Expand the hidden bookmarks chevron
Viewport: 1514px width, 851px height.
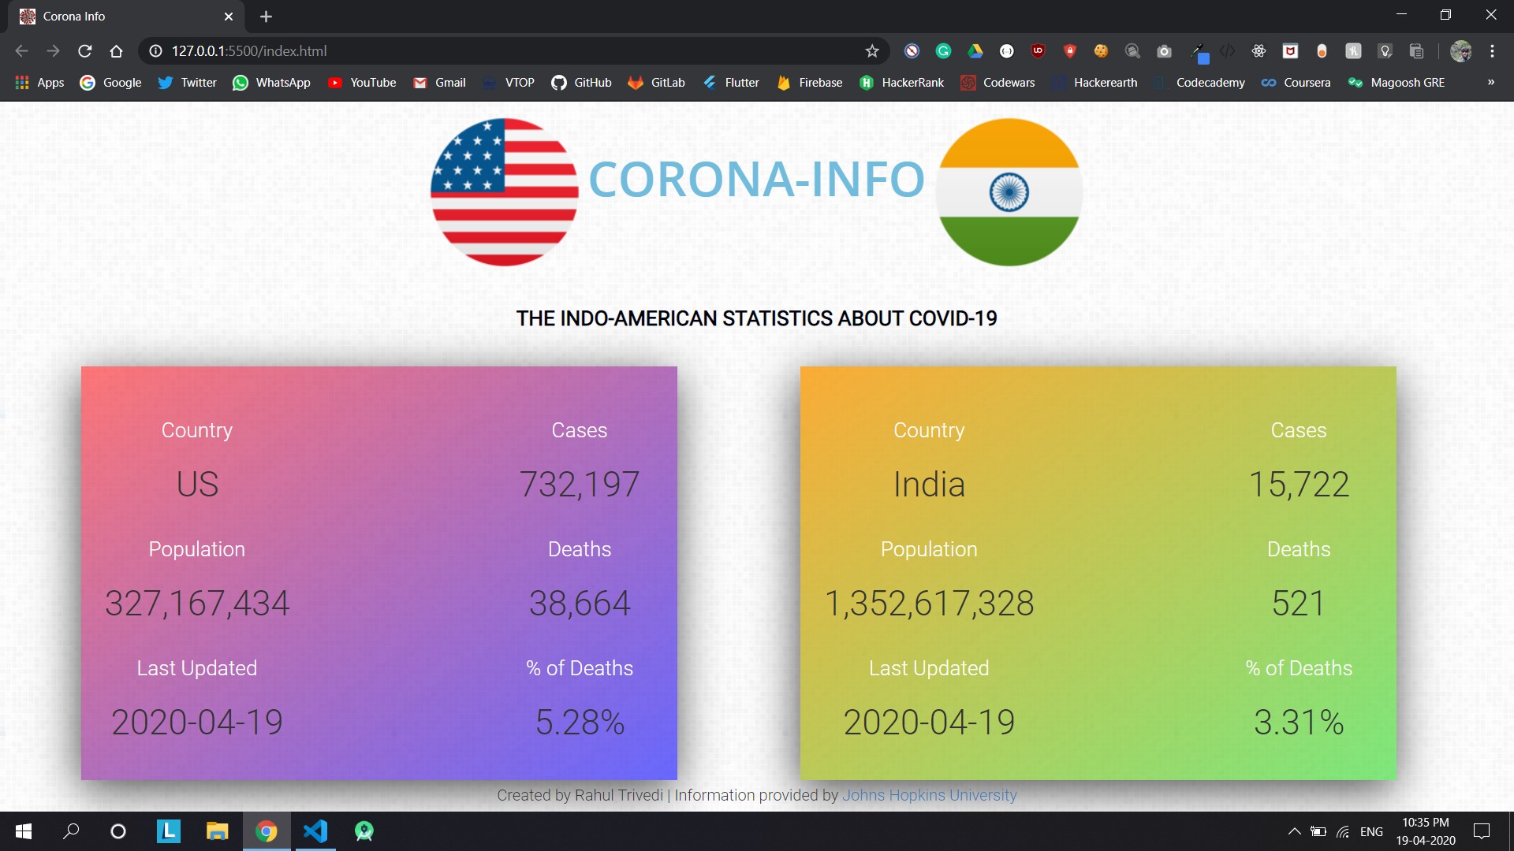pos(1491,82)
